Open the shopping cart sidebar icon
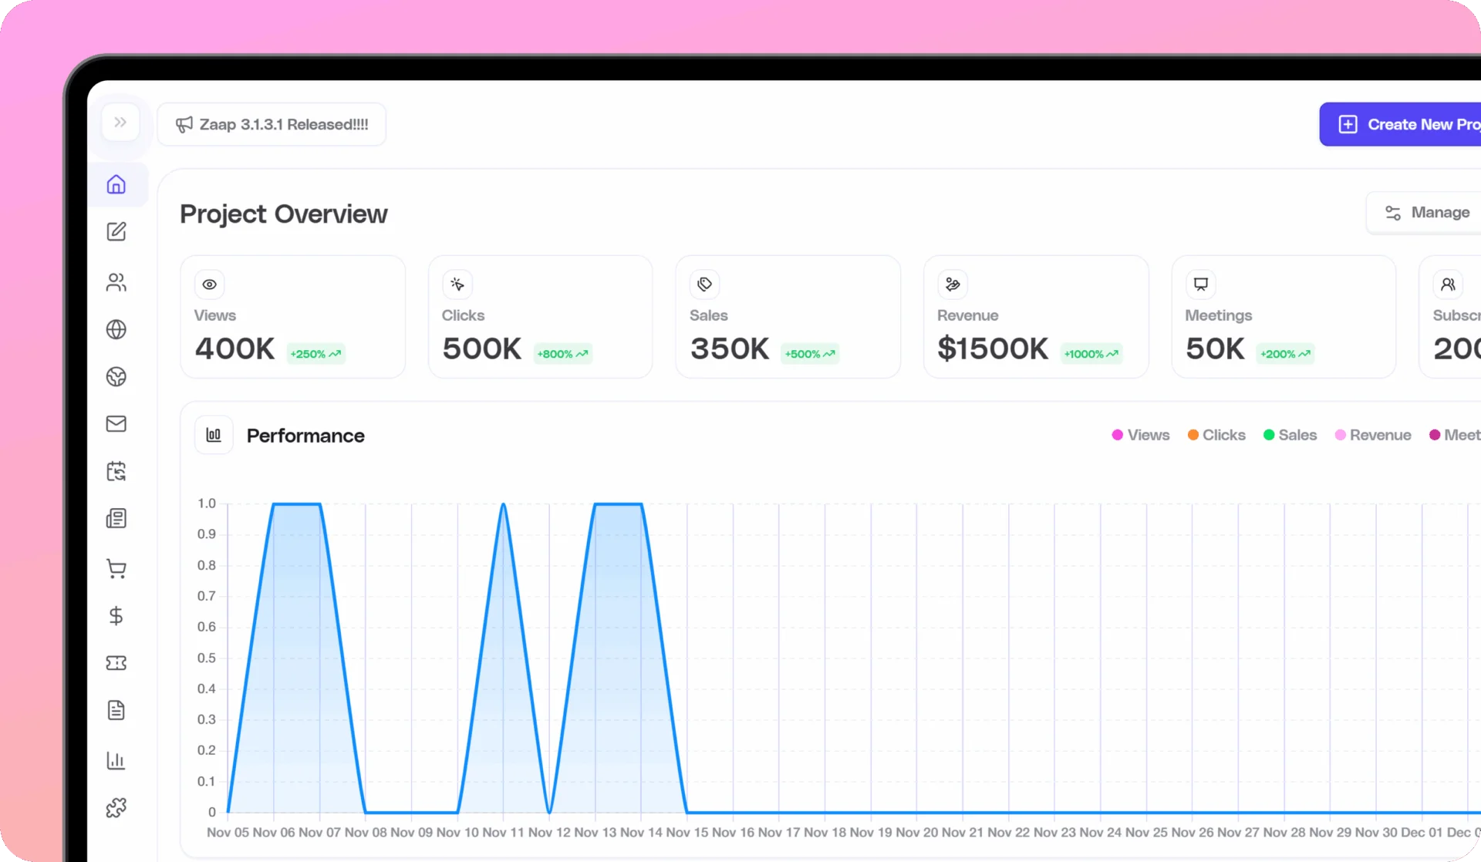The width and height of the screenshot is (1481, 862). (116, 569)
